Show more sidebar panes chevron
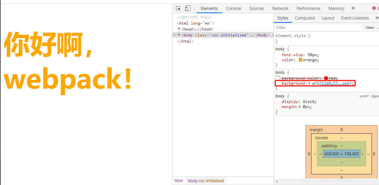Viewport: 379px width, 185px height. coord(377,18)
